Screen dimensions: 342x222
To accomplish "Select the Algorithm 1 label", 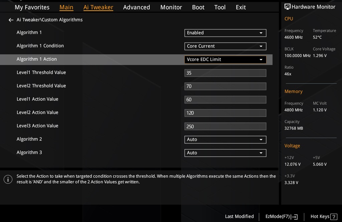I will 29,32.
